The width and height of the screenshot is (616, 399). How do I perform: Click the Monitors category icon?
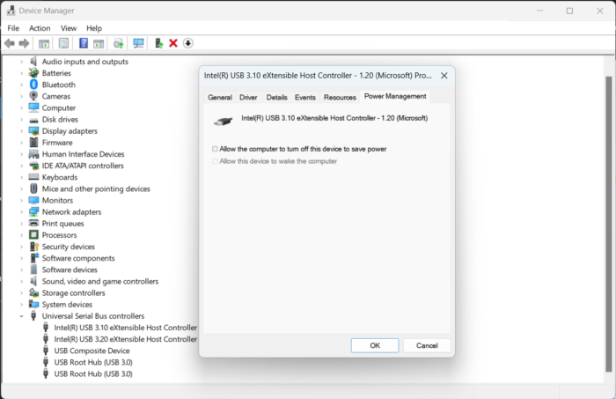[33, 200]
